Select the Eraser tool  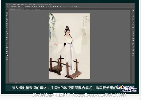(x=7, y=31)
